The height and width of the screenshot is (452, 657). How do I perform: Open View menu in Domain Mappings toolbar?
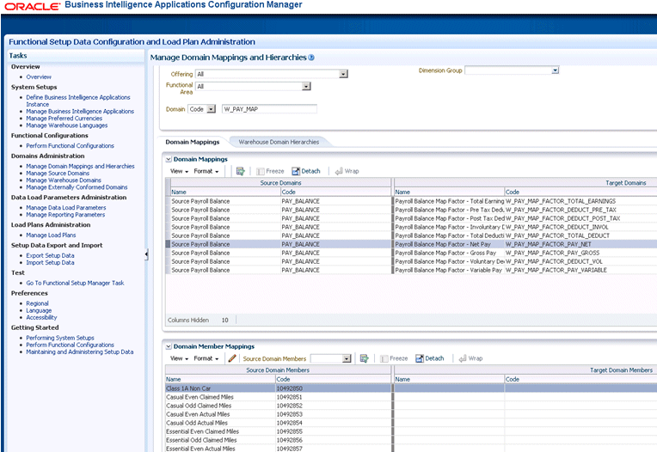pos(179,171)
